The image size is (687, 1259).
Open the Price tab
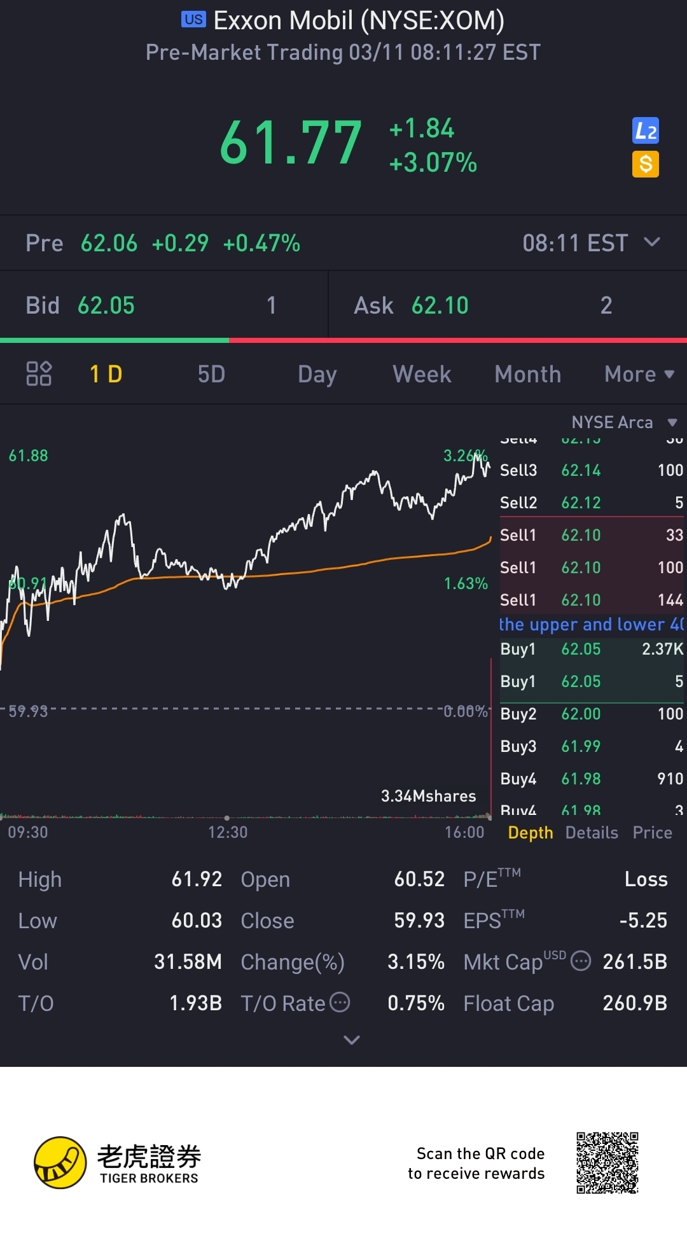pyautogui.click(x=653, y=833)
